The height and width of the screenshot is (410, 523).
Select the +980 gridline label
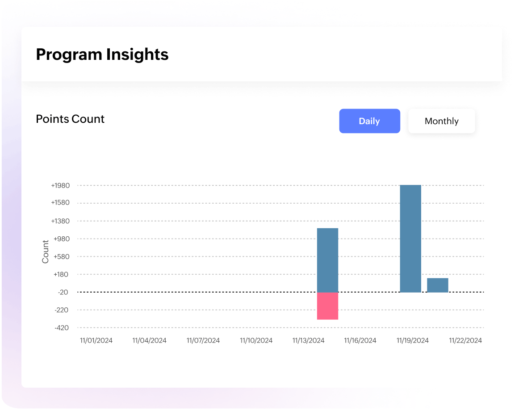point(60,238)
